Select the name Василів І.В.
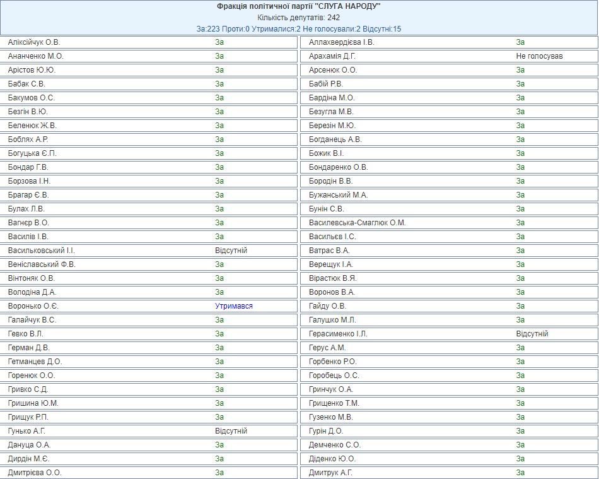This screenshot has height=479, width=599. coord(28,237)
